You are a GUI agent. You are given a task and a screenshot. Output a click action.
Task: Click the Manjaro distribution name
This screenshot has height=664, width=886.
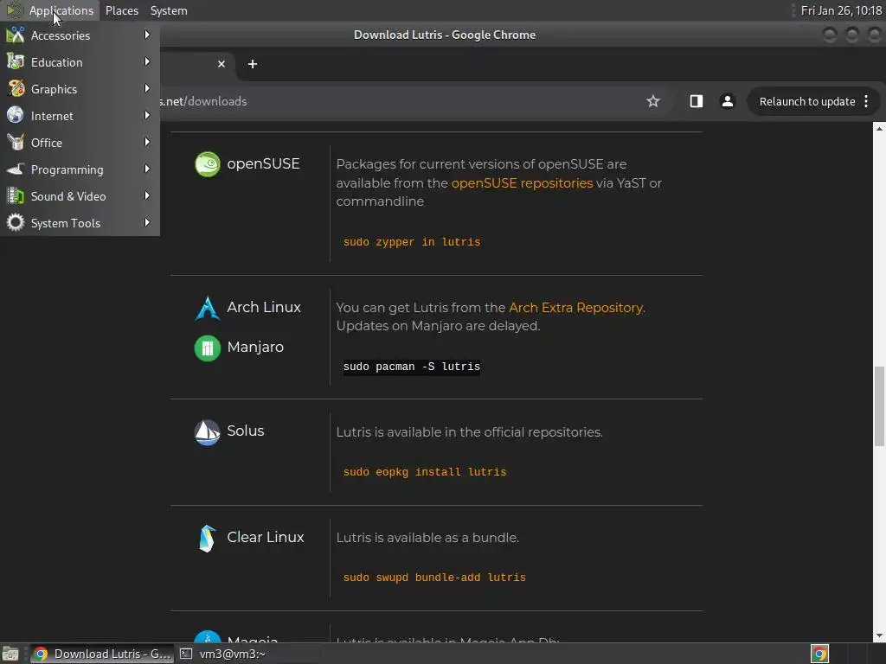tap(255, 347)
